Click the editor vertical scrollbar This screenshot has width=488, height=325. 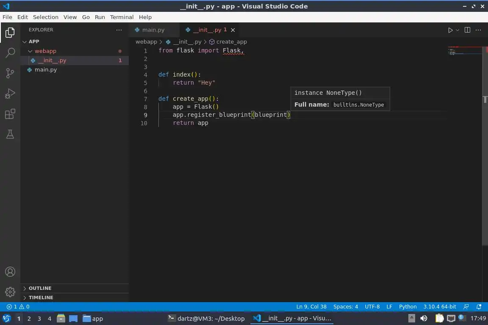485,146
